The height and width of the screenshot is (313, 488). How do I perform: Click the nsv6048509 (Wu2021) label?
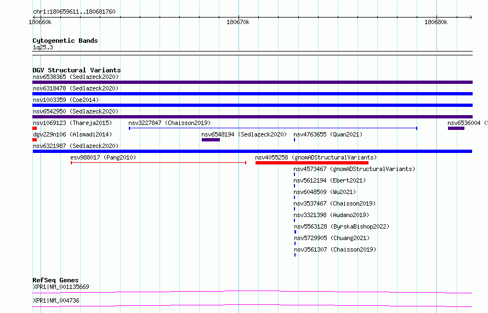(x=325, y=192)
